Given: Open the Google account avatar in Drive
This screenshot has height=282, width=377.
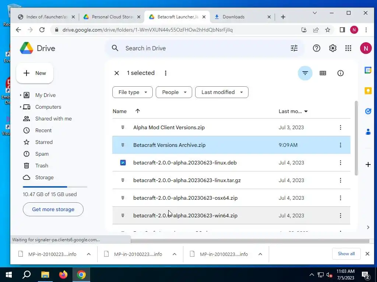Looking at the screenshot, I should 366,48.
